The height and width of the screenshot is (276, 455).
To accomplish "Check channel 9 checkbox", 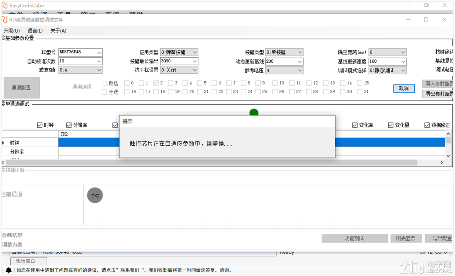I will [258, 83].
